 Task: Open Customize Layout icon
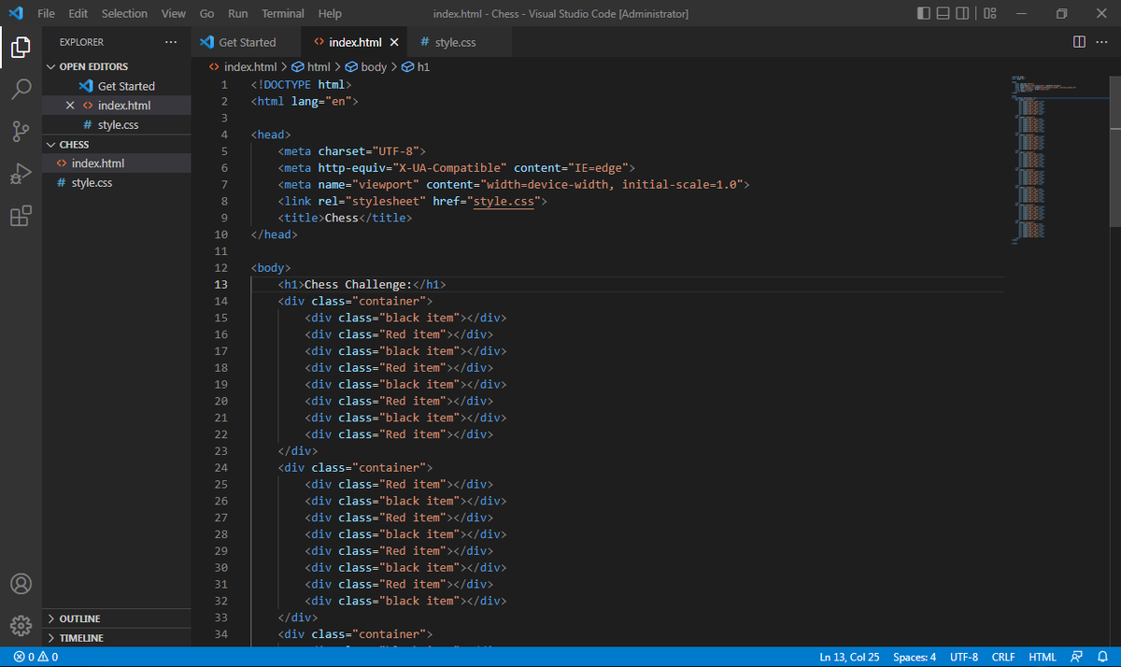(991, 13)
